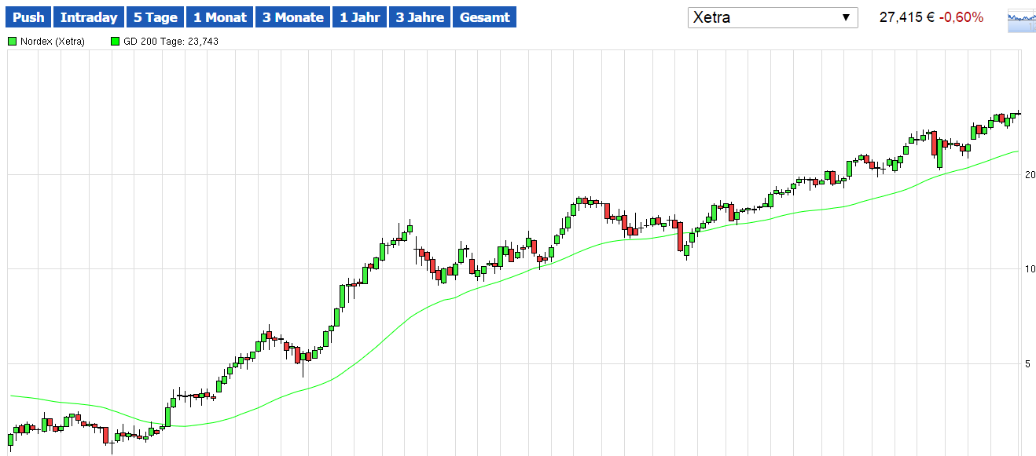
Task: Display the Gesamt full history chart
Action: pos(484,17)
